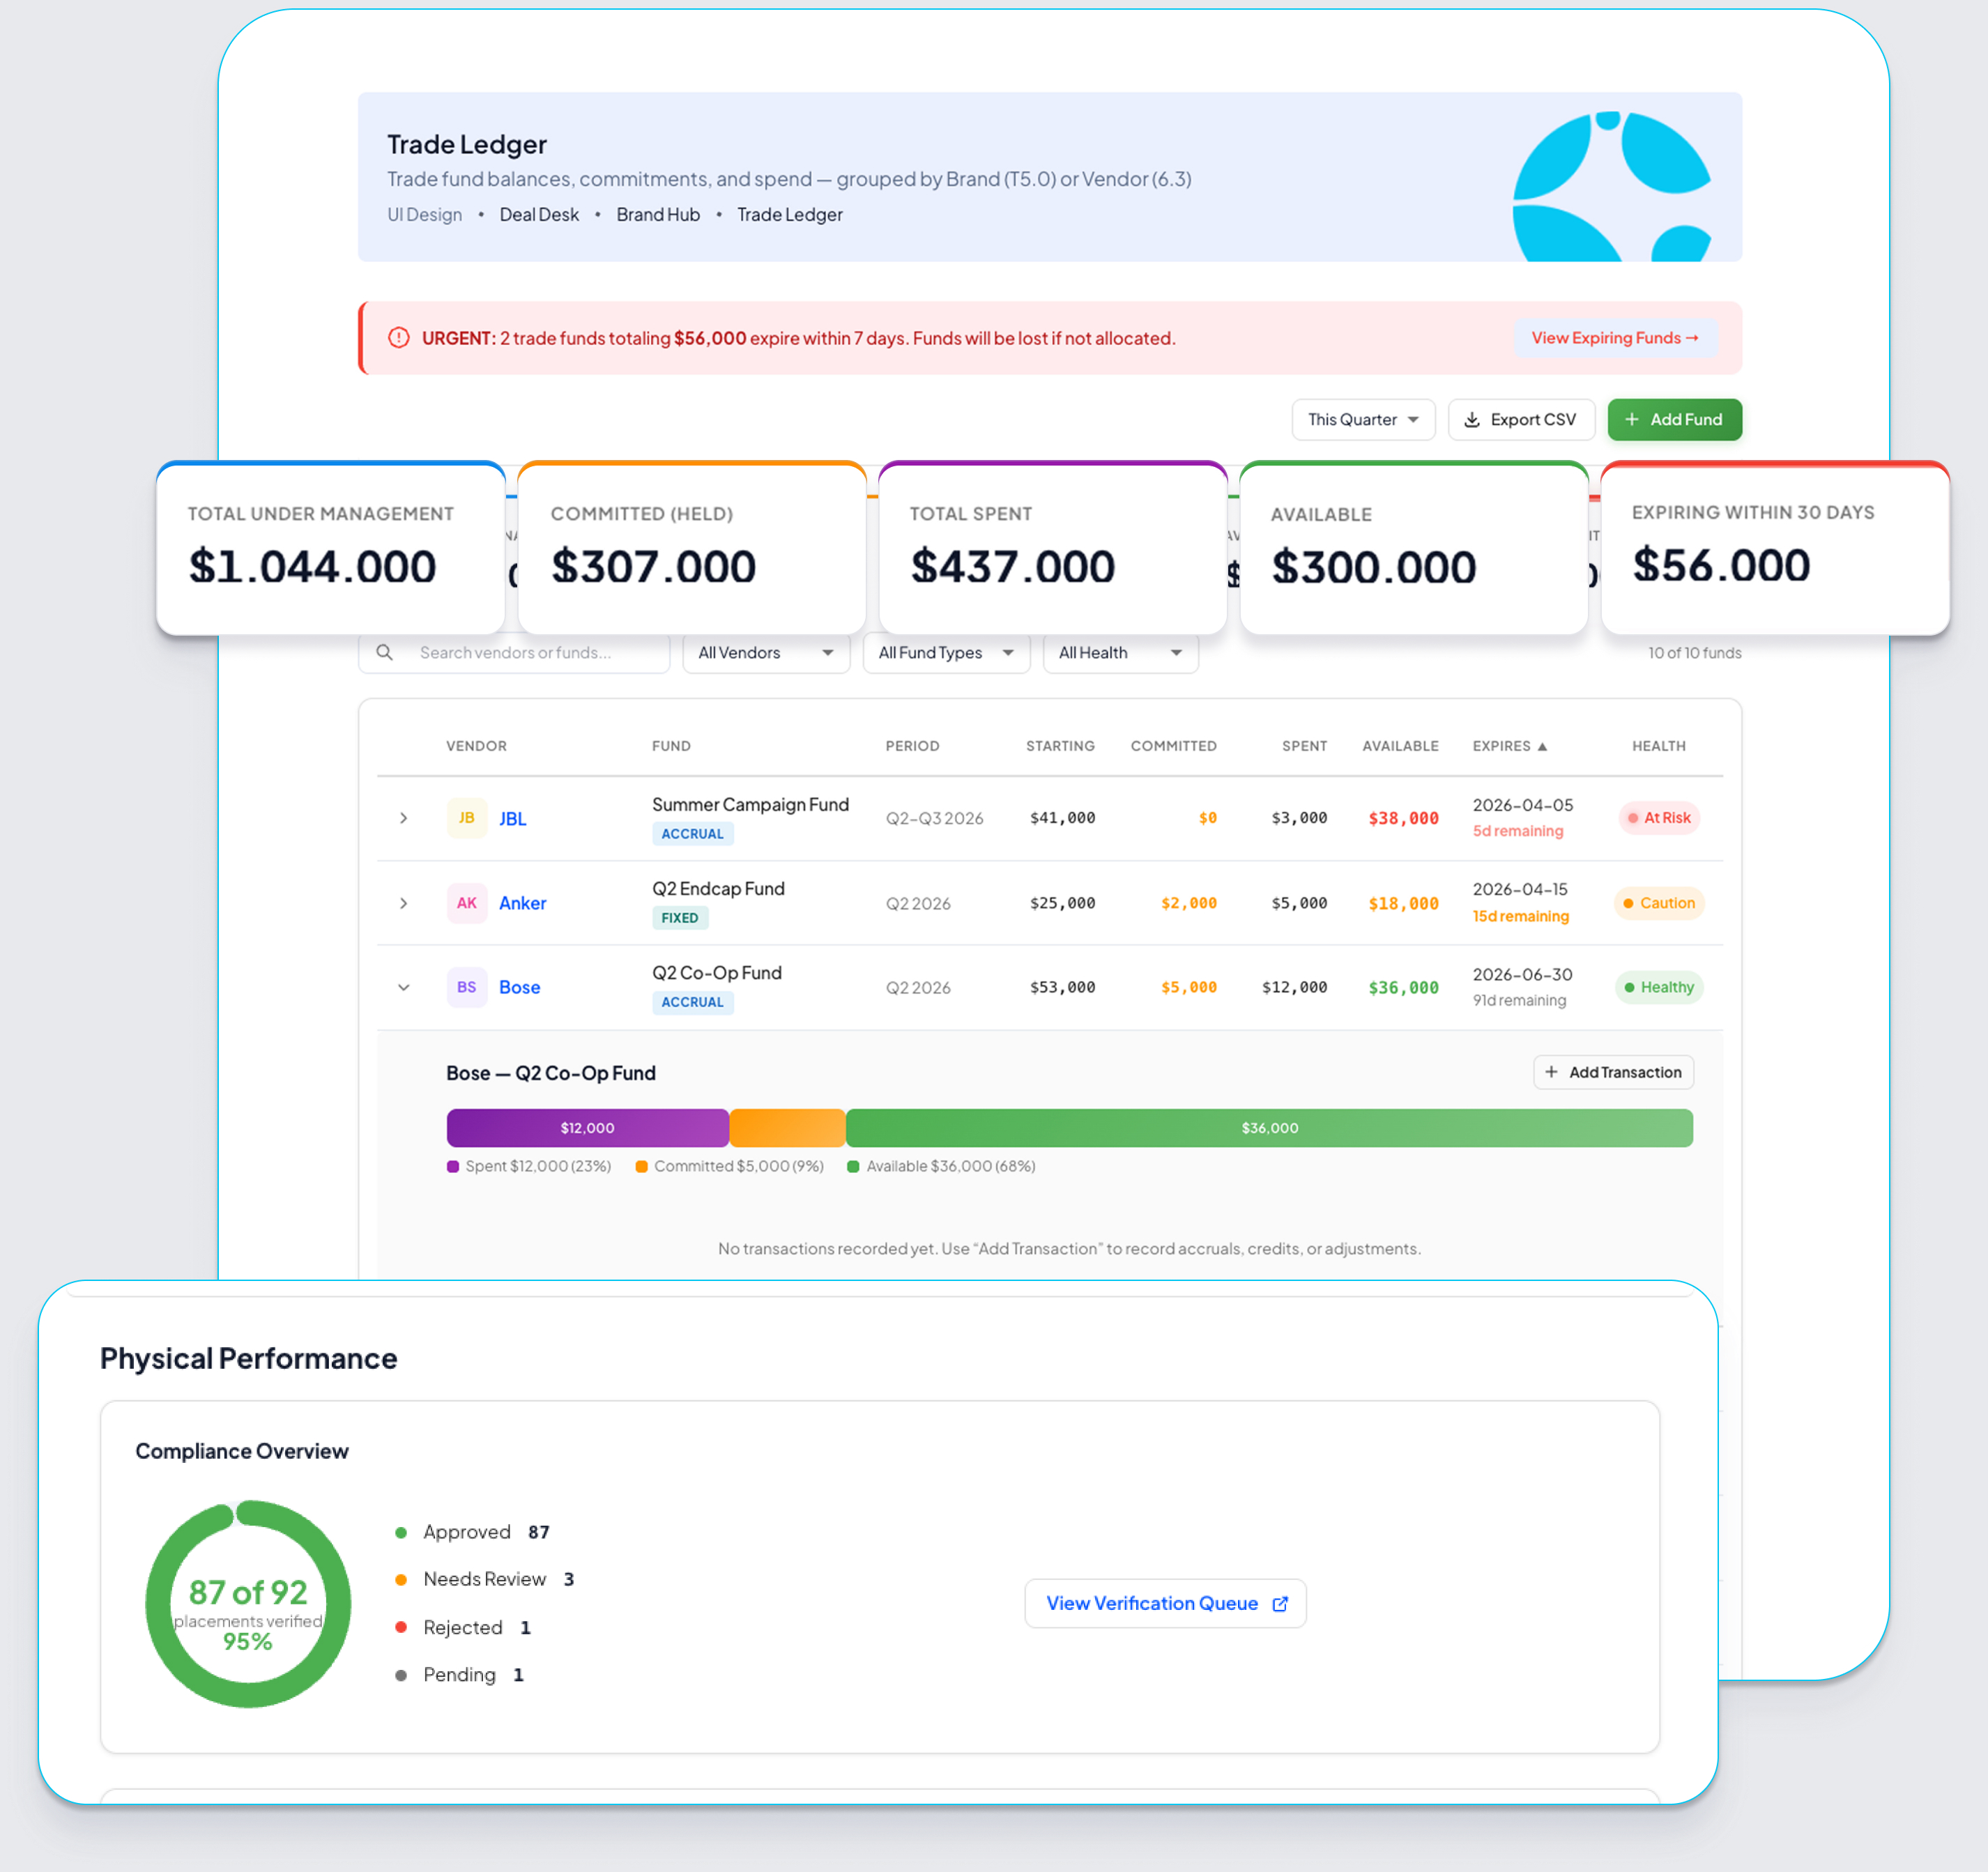Click the FIXED tag under Q2 Endcap Fund
The image size is (1988, 1872).
coord(680,918)
